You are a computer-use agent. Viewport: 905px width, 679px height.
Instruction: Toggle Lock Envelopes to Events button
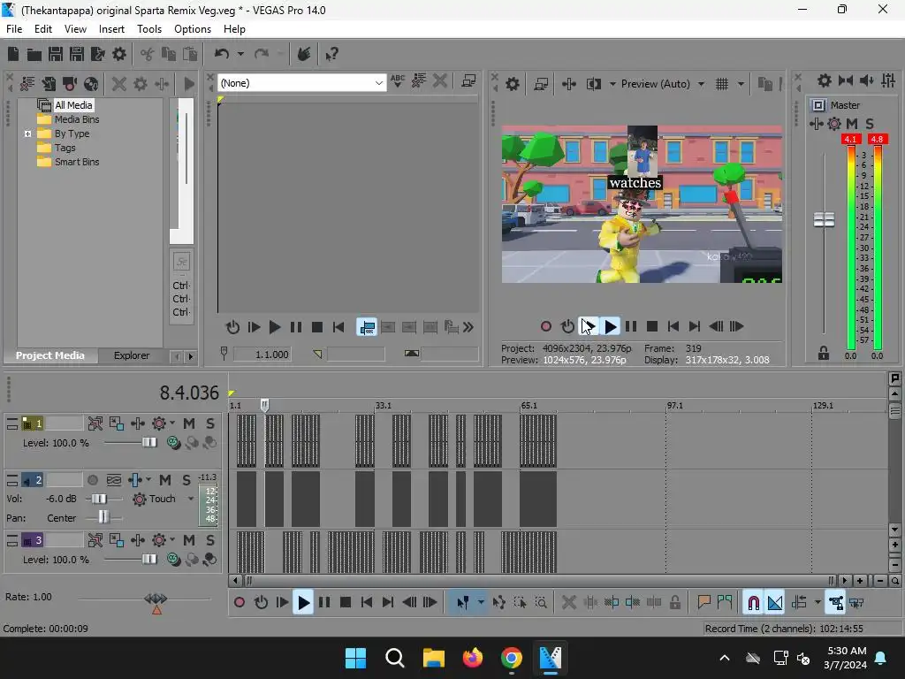coord(836,603)
